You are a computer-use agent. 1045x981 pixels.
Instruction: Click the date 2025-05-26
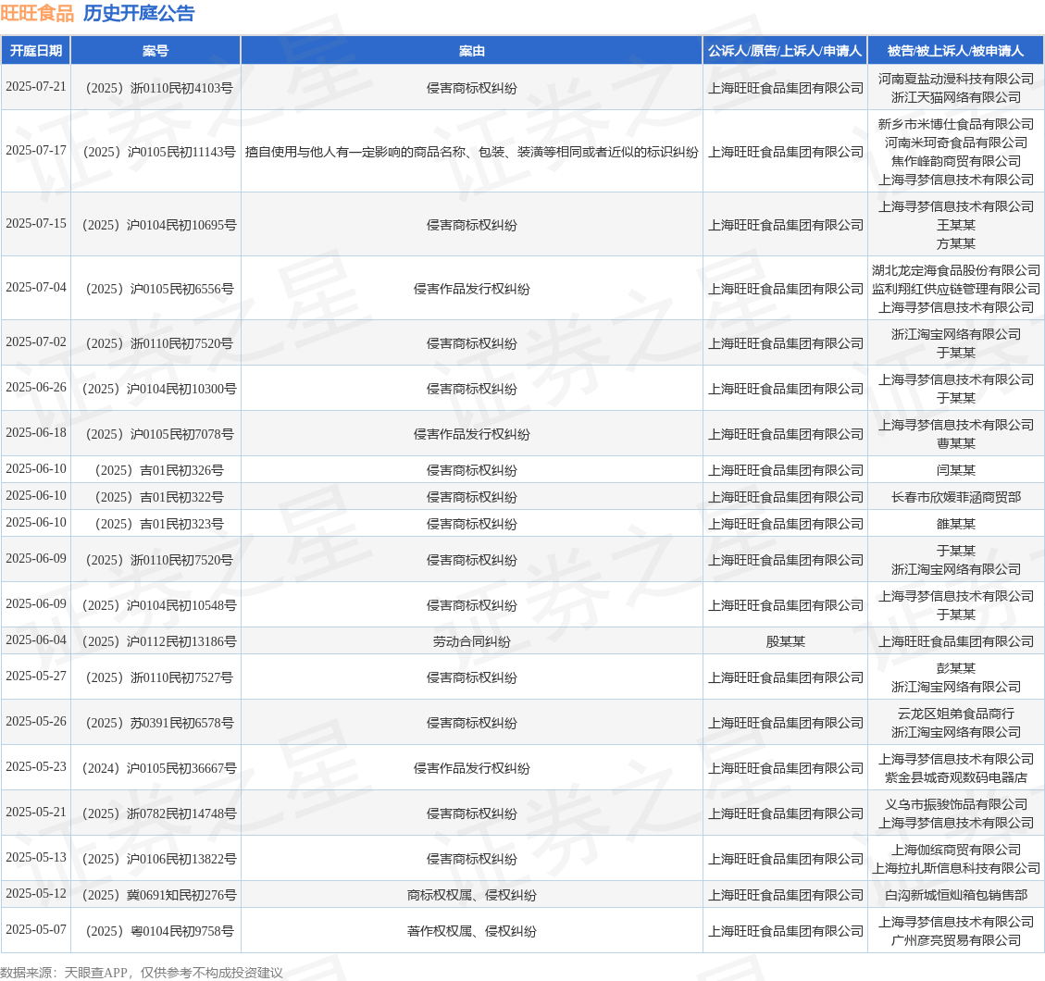tap(36, 722)
